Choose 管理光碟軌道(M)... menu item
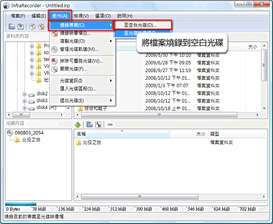273x224 pixels. (x=82, y=49)
